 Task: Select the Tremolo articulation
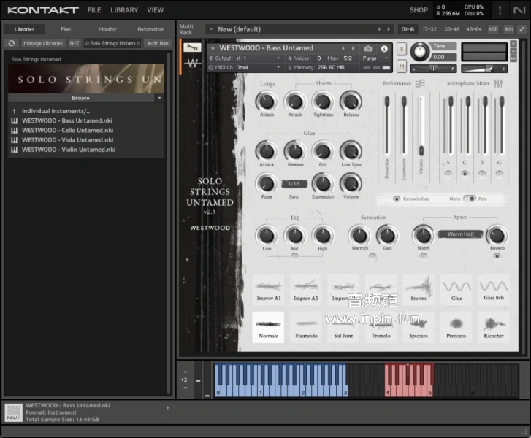pos(381,328)
